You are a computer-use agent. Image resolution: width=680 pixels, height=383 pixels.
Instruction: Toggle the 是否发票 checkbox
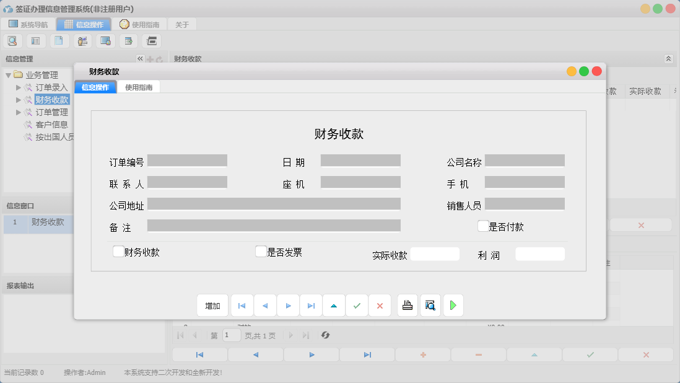(x=260, y=252)
